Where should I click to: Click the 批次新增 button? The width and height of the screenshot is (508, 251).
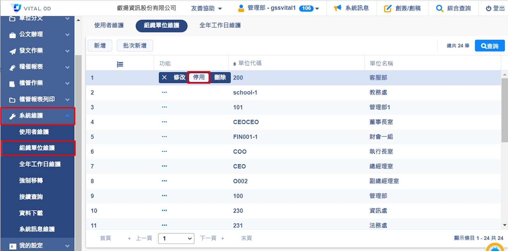coord(135,46)
